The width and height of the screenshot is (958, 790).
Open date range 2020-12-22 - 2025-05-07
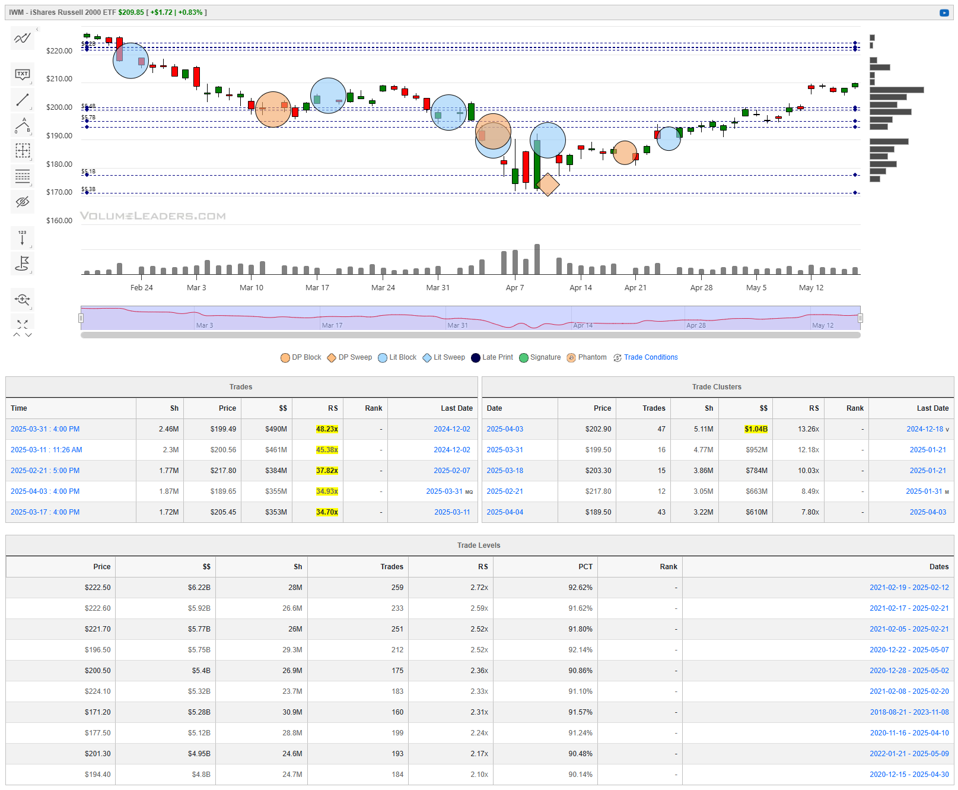click(909, 650)
